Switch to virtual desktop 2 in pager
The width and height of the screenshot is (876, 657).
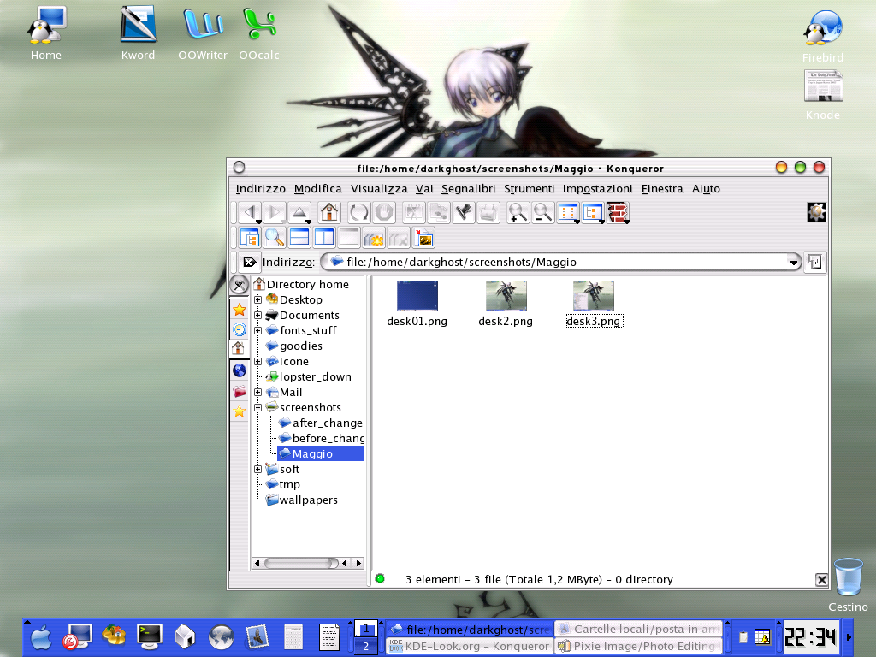(x=366, y=647)
